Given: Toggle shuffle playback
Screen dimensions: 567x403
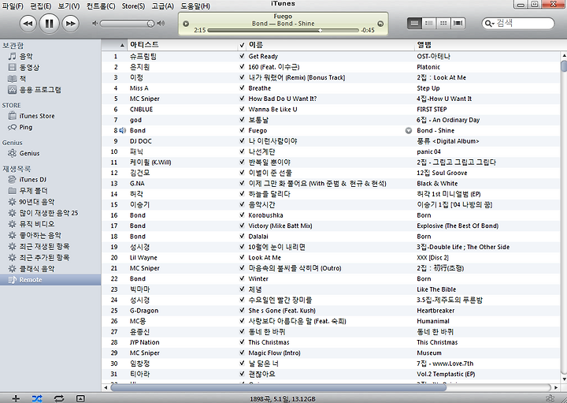Looking at the screenshot, I should (37, 398).
